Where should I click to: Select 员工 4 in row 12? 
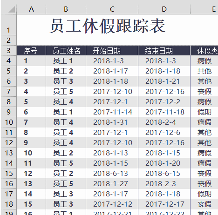(x=66, y=143)
